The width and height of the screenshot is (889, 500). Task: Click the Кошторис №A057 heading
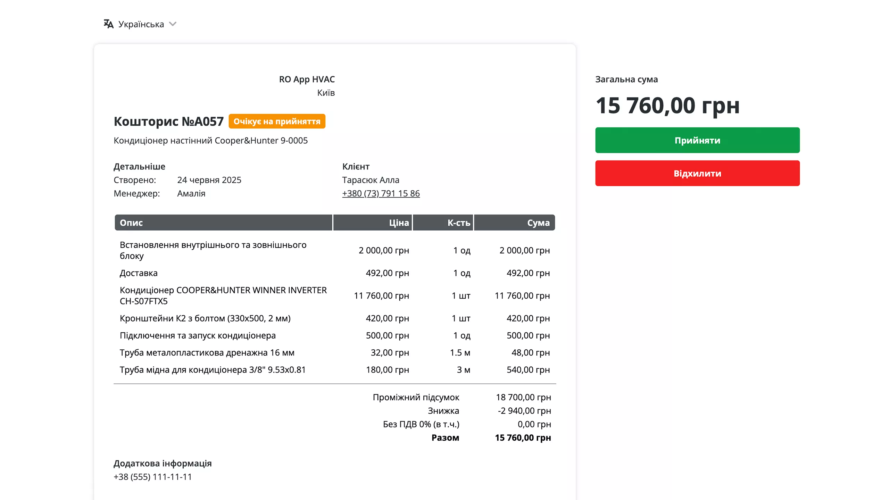[169, 121]
